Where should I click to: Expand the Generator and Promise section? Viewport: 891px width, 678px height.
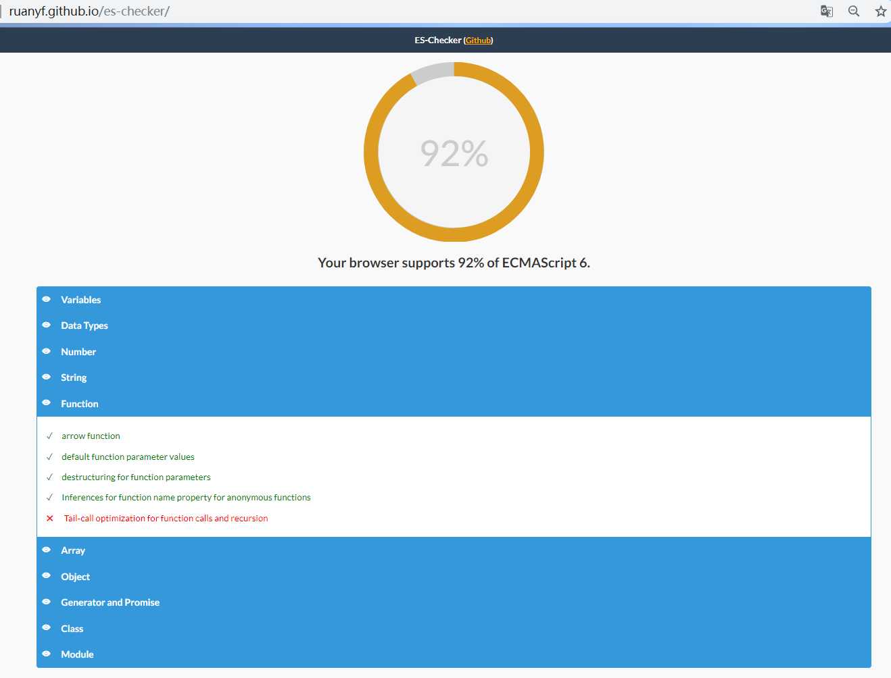[454, 602]
